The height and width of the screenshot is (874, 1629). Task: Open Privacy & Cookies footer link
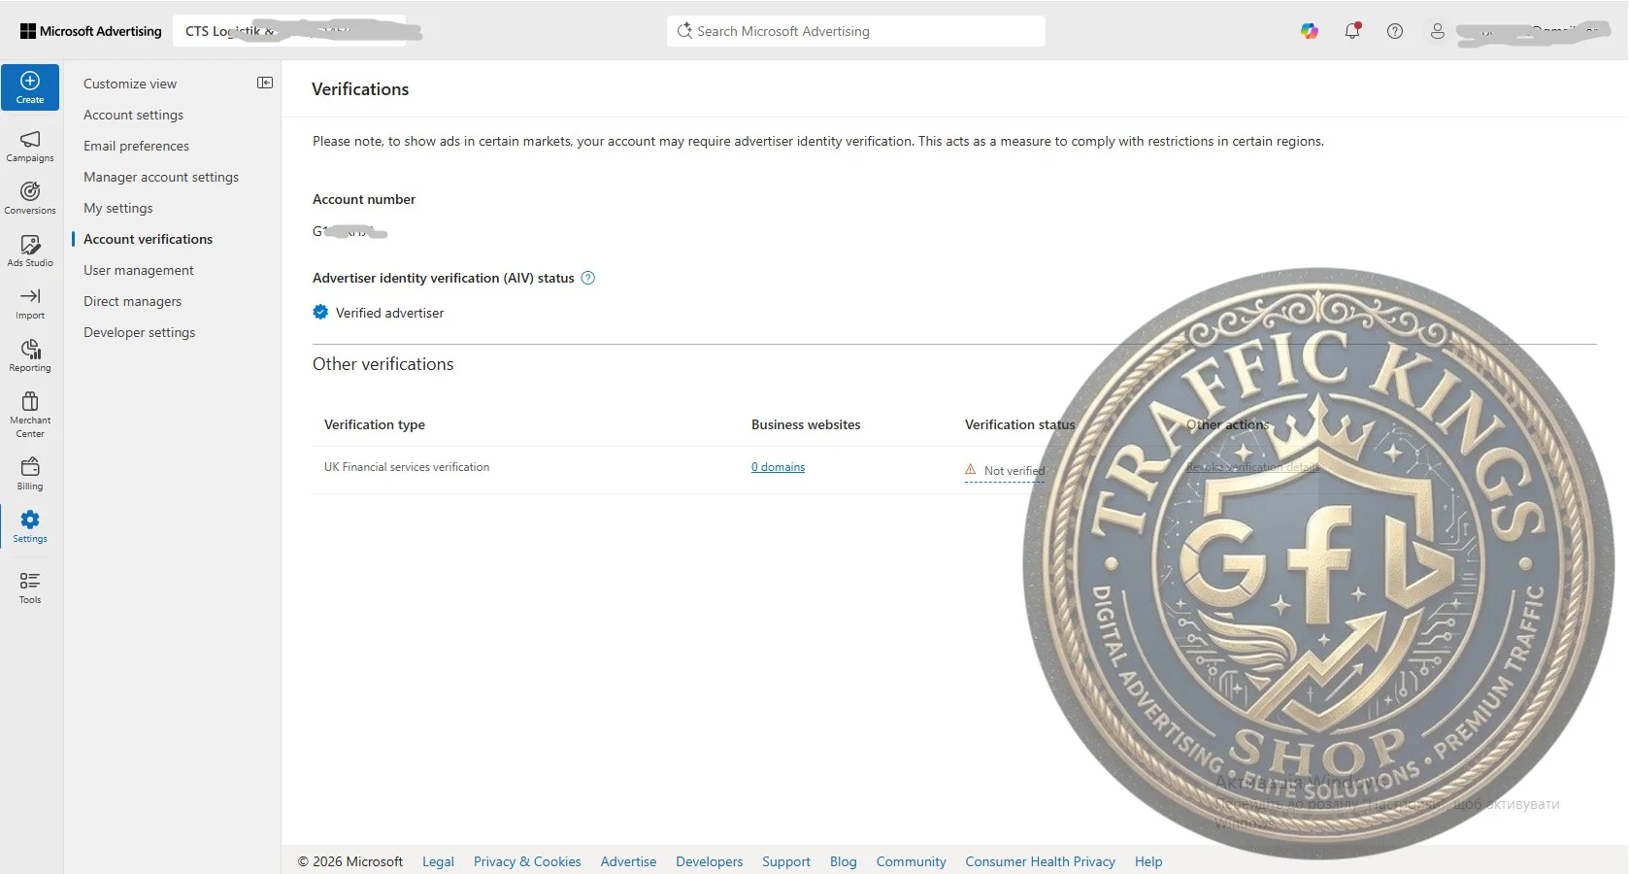pos(527,861)
